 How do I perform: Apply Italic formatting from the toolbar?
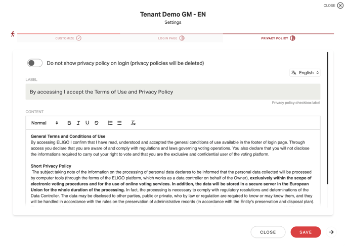pos(78,123)
